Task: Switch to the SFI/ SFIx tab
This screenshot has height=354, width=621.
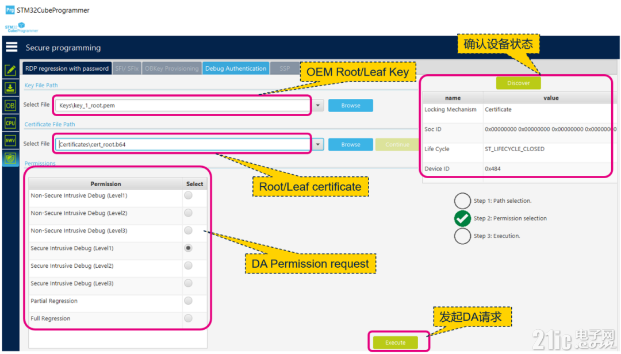Action: [126, 68]
